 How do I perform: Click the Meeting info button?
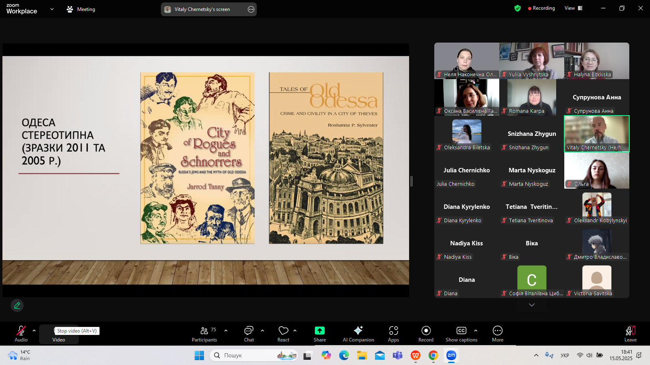[81, 9]
